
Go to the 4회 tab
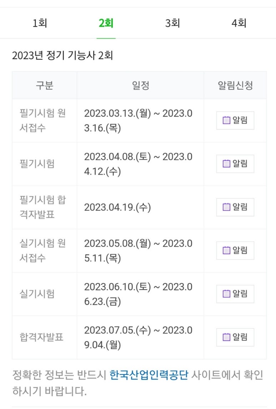pos(239,23)
